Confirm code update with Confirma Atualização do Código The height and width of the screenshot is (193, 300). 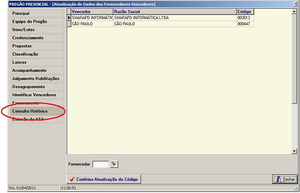tap(104, 179)
